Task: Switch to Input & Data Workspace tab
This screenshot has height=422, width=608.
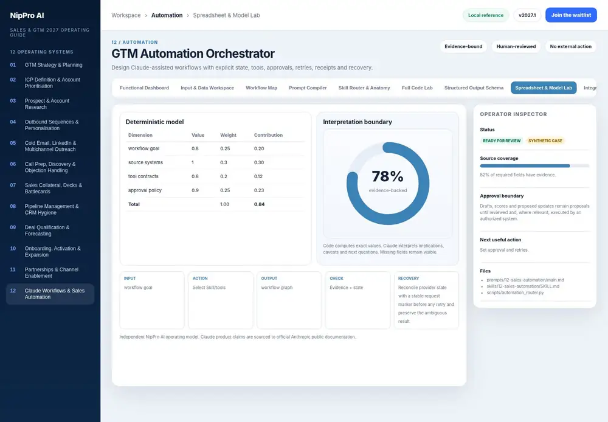Action: (207, 88)
